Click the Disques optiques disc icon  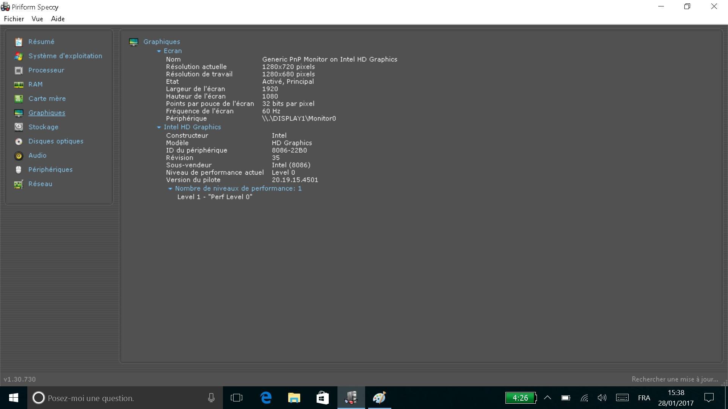[x=19, y=141]
